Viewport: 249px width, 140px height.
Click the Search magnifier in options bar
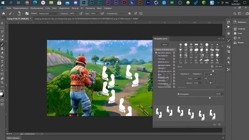(235, 14)
